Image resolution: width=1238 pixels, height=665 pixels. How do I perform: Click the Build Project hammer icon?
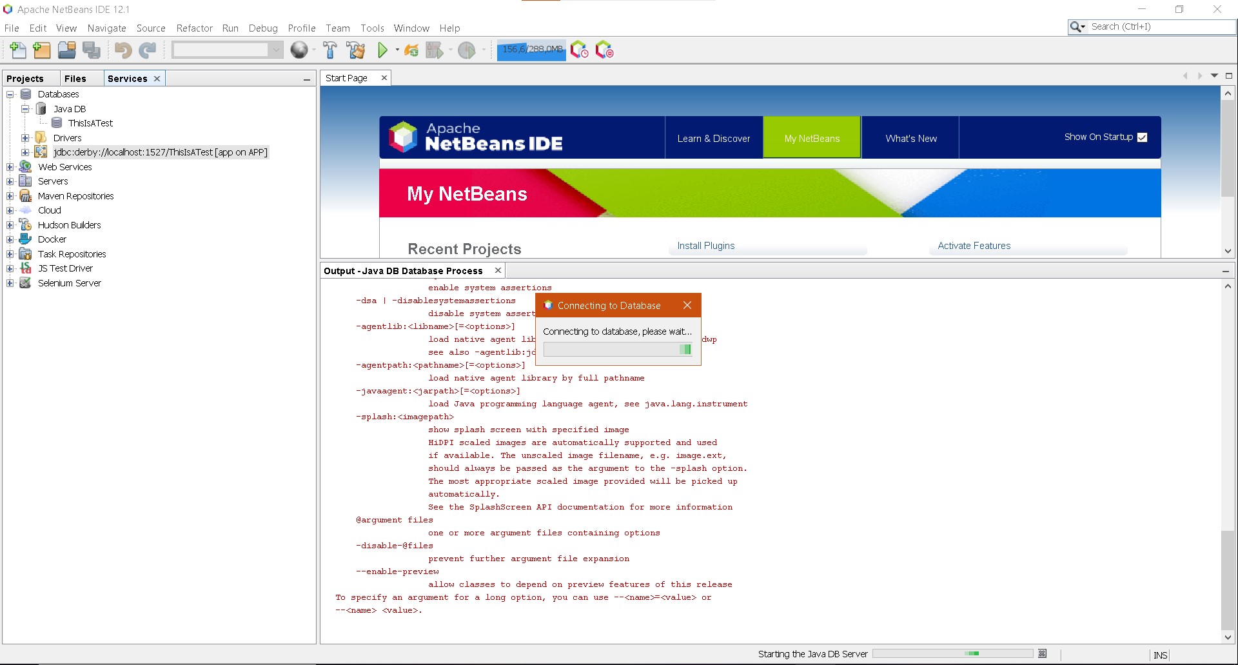pos(330,50)
